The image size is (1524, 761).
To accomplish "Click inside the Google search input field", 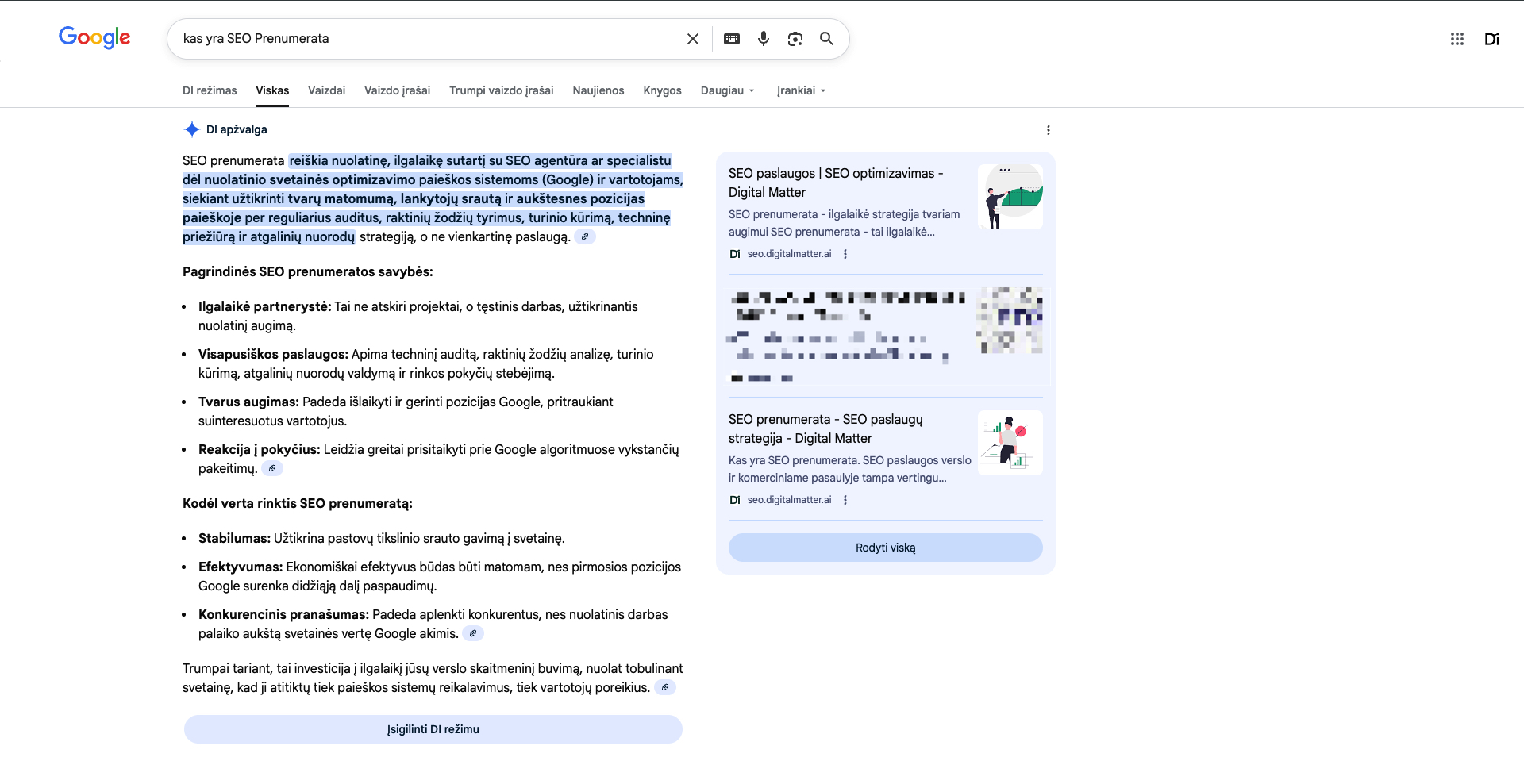I will click(429, 39).
